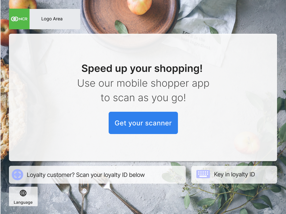This screenshot has height=214, width=286.
Task: Click the green NCR logo
Action: click(19, 19)
